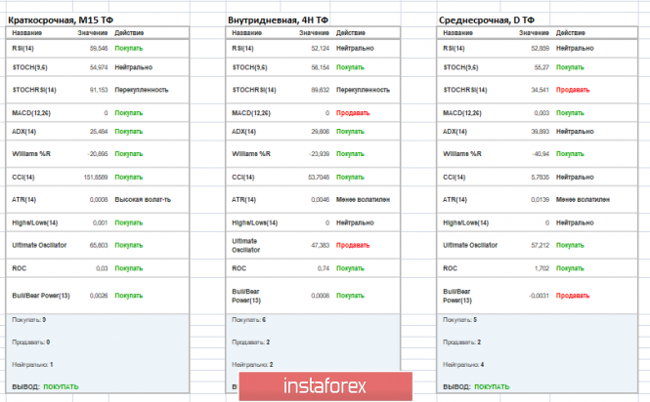Screen dimensions: 650x402
Task: Select the title 'Среднесрочная, D ТФ'
Action: pos(486,20)
